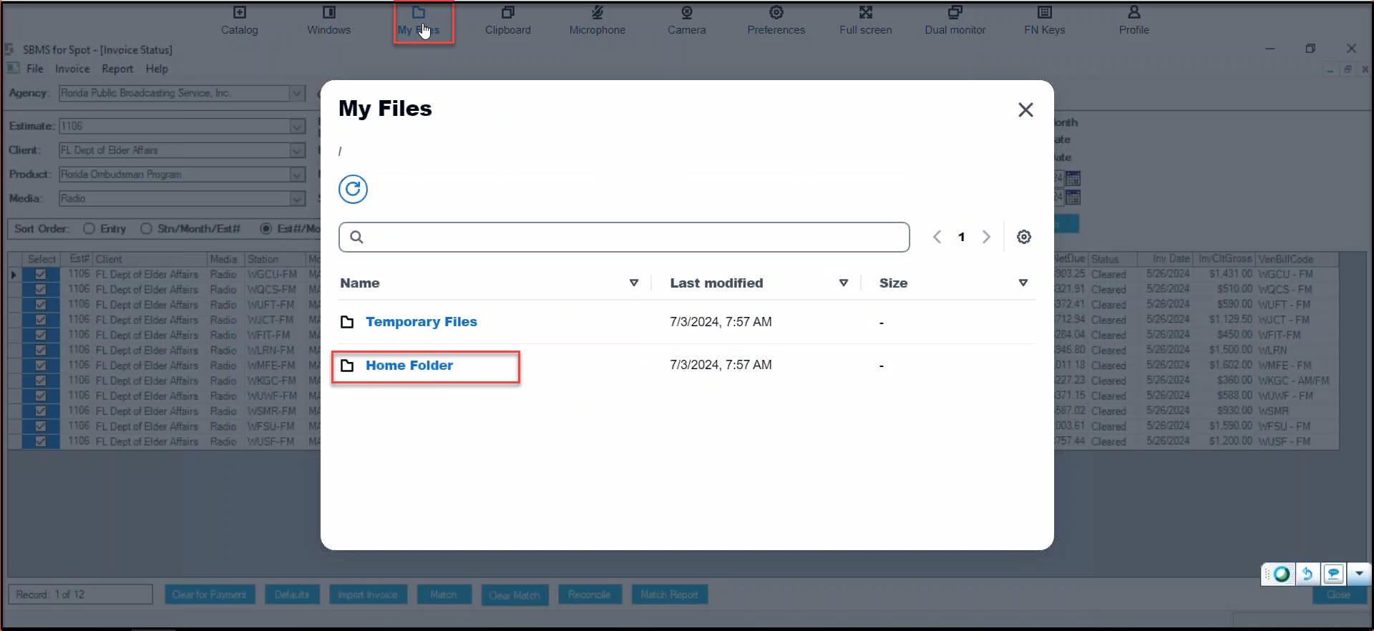Open calendar picker for first date field
Viewport: 1374px width, 631px height.
click(1073, 178)
